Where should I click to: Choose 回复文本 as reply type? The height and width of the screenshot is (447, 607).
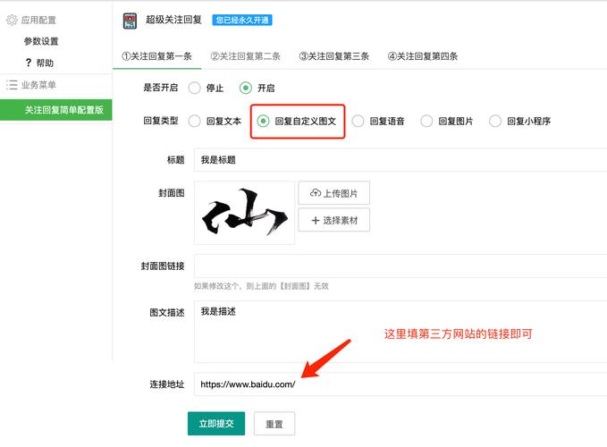(x=194, y=121)
